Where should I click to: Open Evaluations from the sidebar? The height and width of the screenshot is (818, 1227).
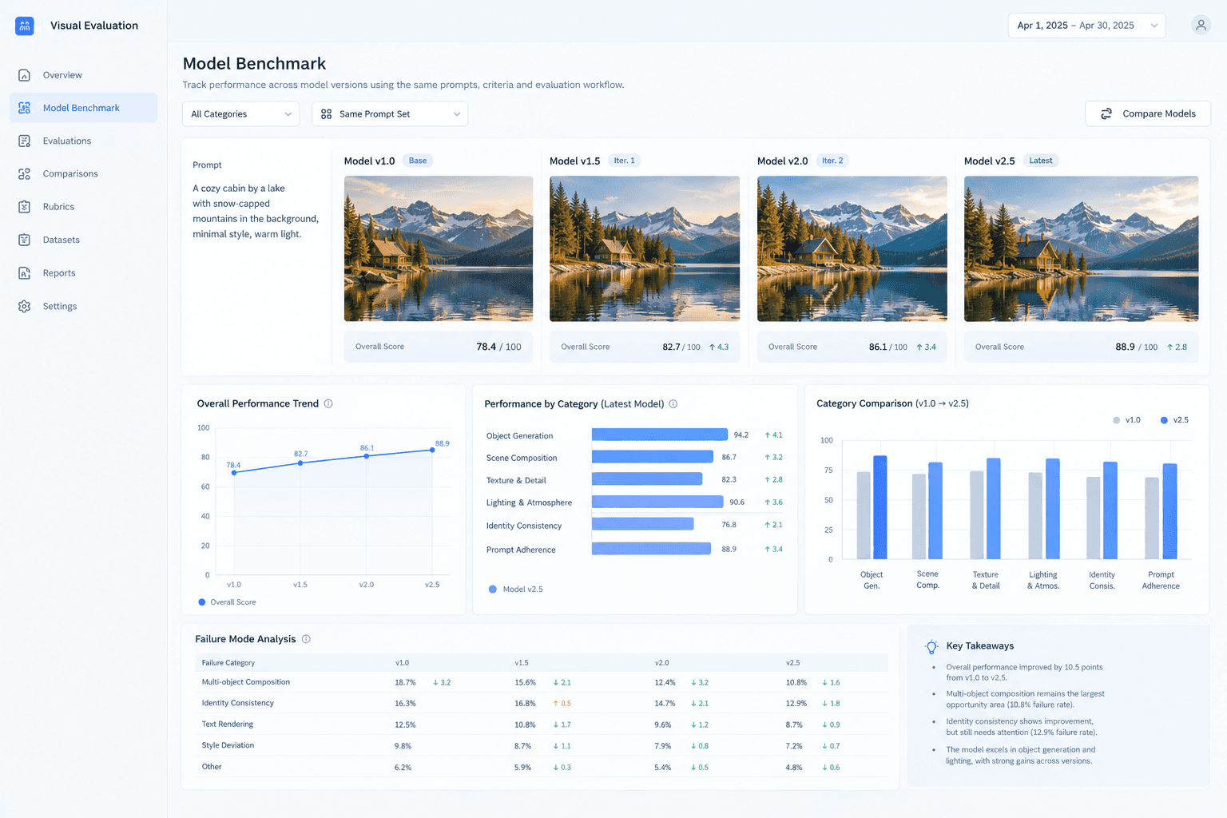click(83, 141)
